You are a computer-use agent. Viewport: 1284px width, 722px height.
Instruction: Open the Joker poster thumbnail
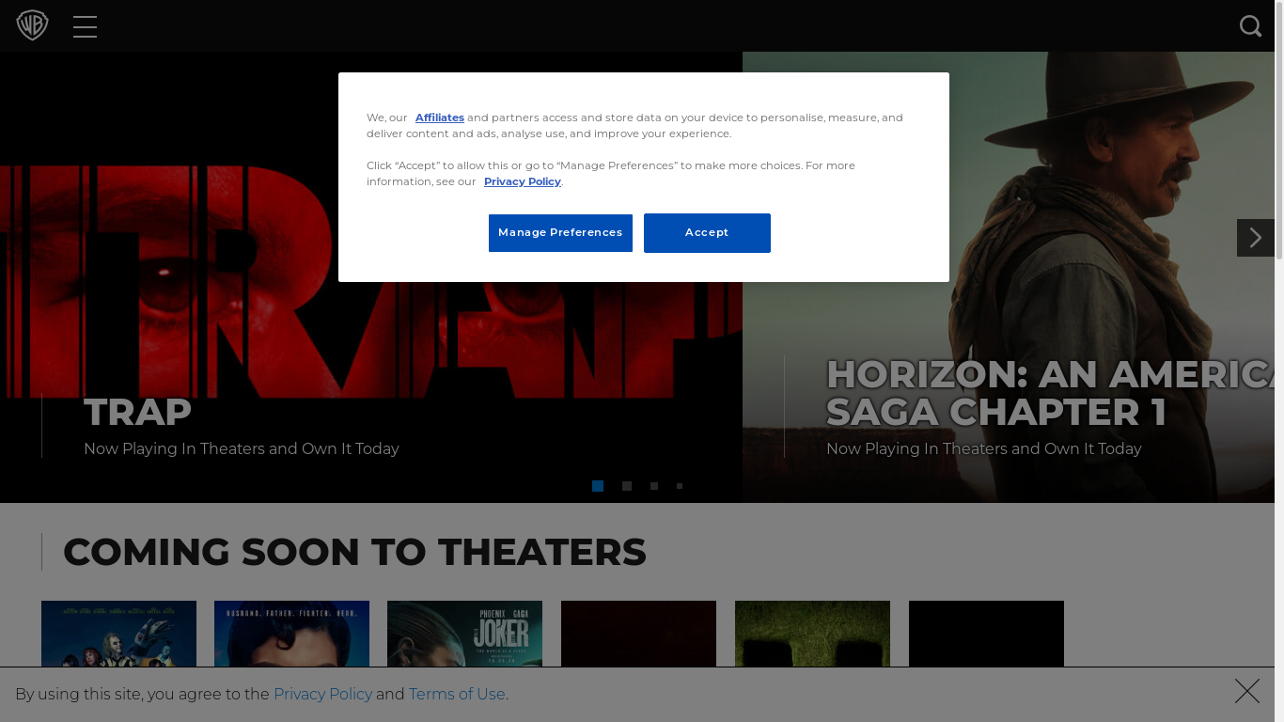464,635
